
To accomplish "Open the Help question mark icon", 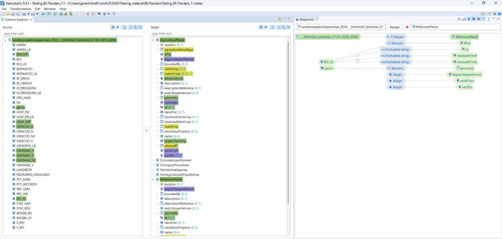I will point(114,14).
